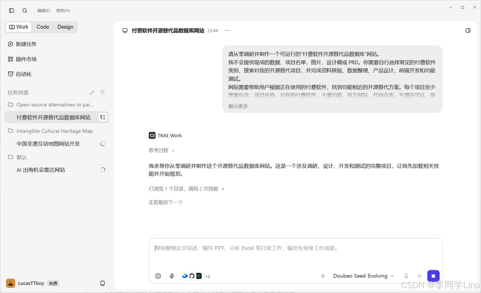Open the 帮助(H) menu

click(x=63, y=10)
